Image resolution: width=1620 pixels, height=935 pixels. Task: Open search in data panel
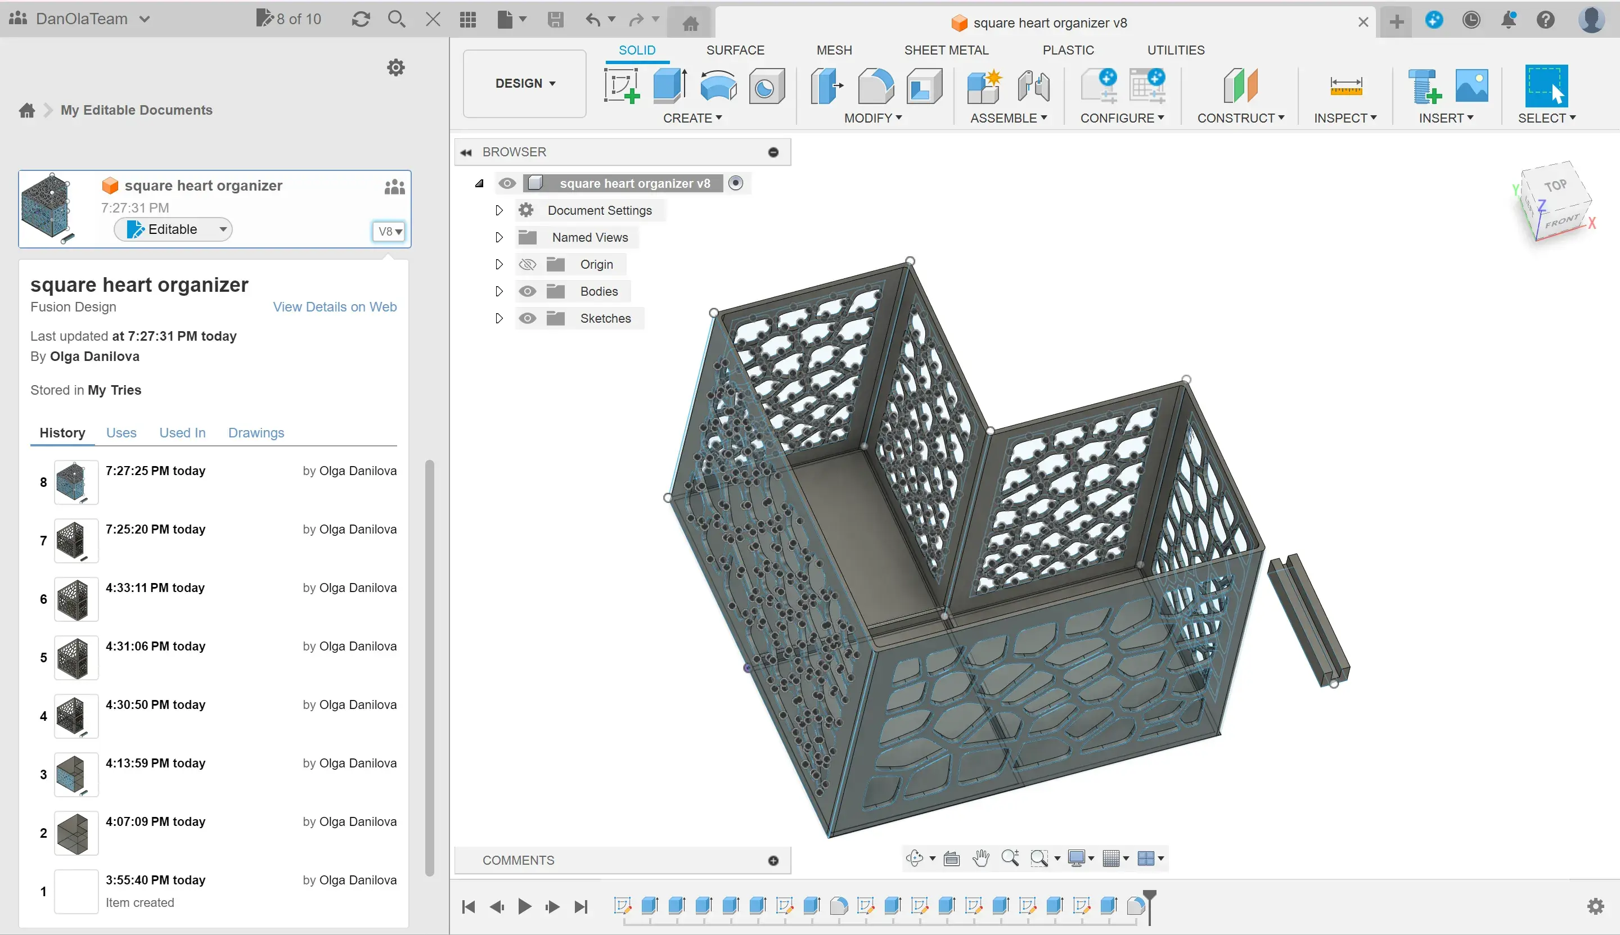click(397, 19)
